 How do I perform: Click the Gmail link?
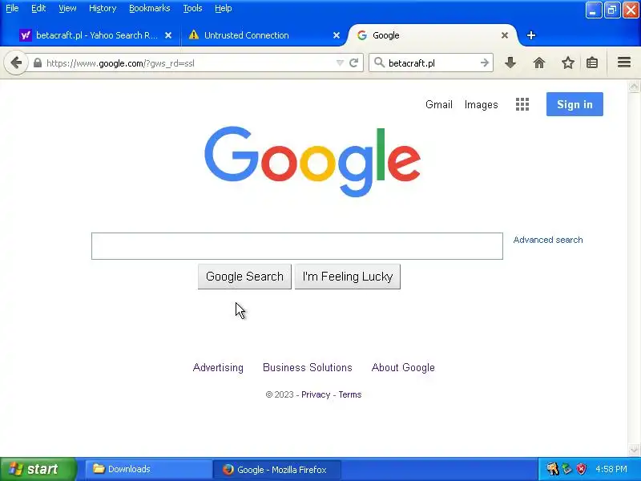[x=438, y=105]
